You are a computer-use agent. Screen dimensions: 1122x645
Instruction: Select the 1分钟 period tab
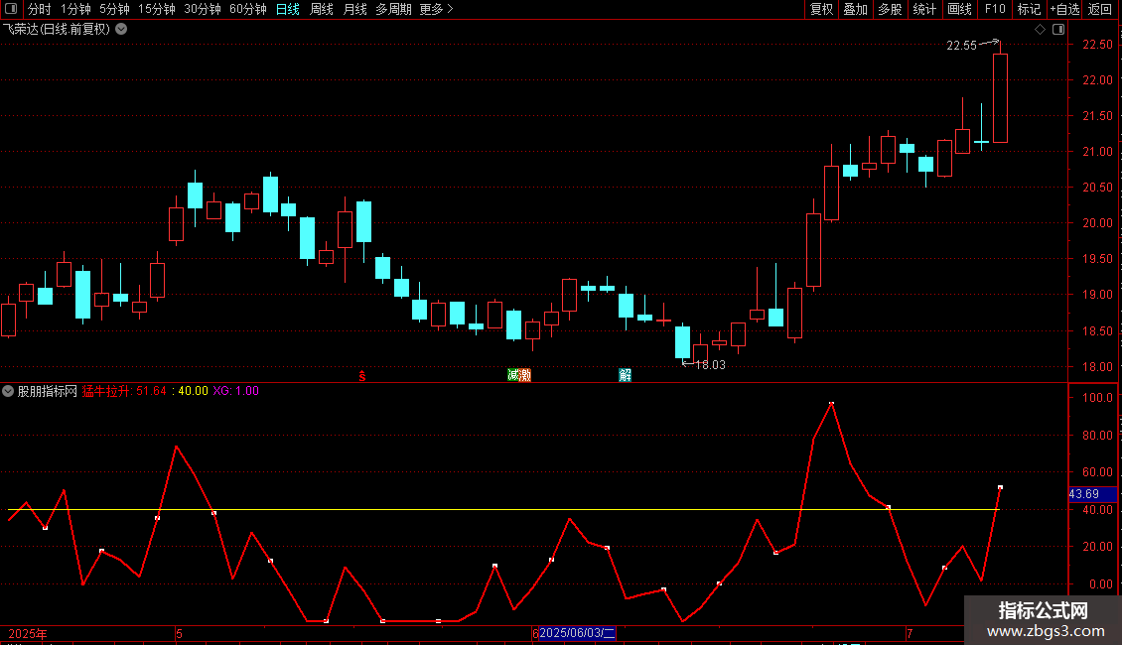75,9
